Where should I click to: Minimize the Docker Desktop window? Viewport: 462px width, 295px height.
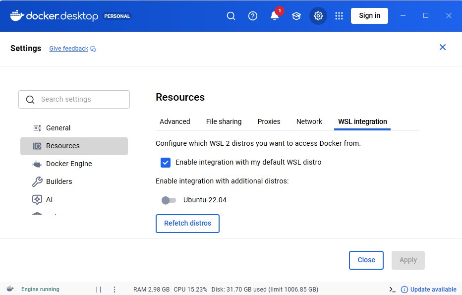pos(403,16)
